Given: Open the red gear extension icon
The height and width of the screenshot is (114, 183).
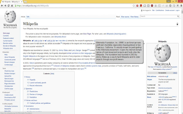Looking at the screenshot, I should [137, 6].
